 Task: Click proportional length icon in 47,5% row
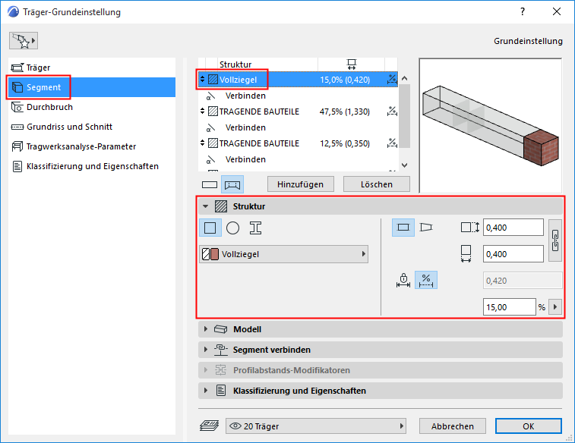392,111
